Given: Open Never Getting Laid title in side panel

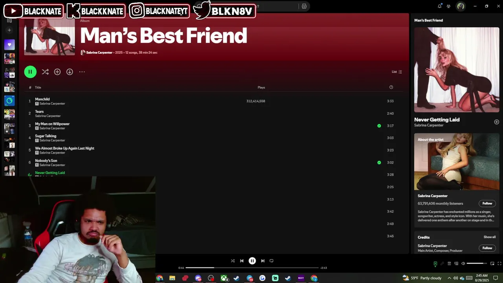Looking at the screenshot, I should (437, 120).
